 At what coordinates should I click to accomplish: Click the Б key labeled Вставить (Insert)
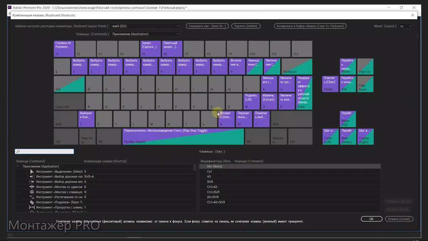[x=226, y=119]
